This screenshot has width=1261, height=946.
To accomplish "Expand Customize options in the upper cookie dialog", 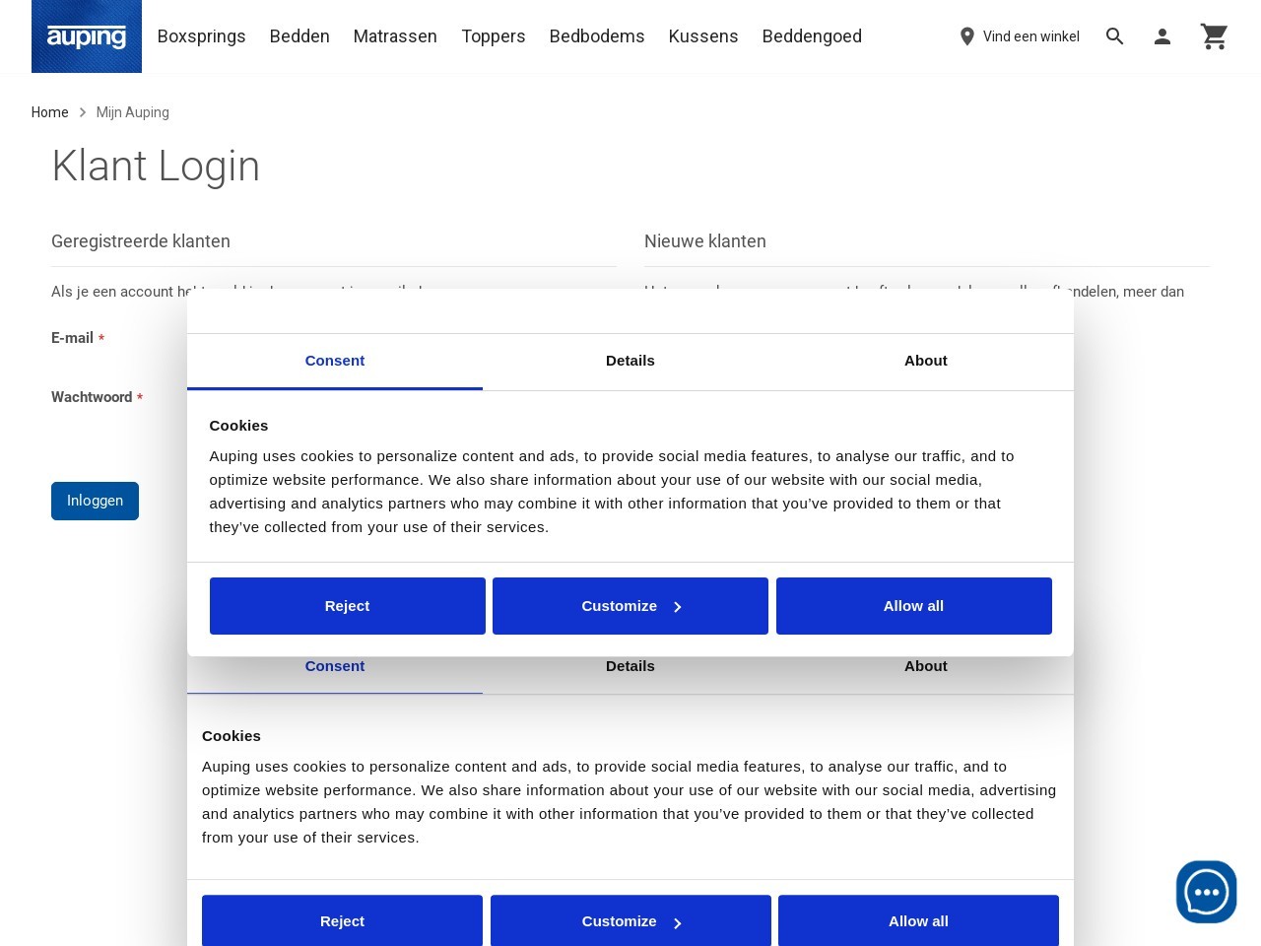I will pos(630,606).
